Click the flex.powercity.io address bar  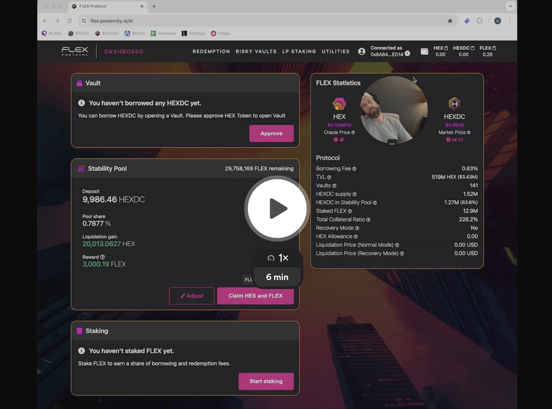click(268, 21)
